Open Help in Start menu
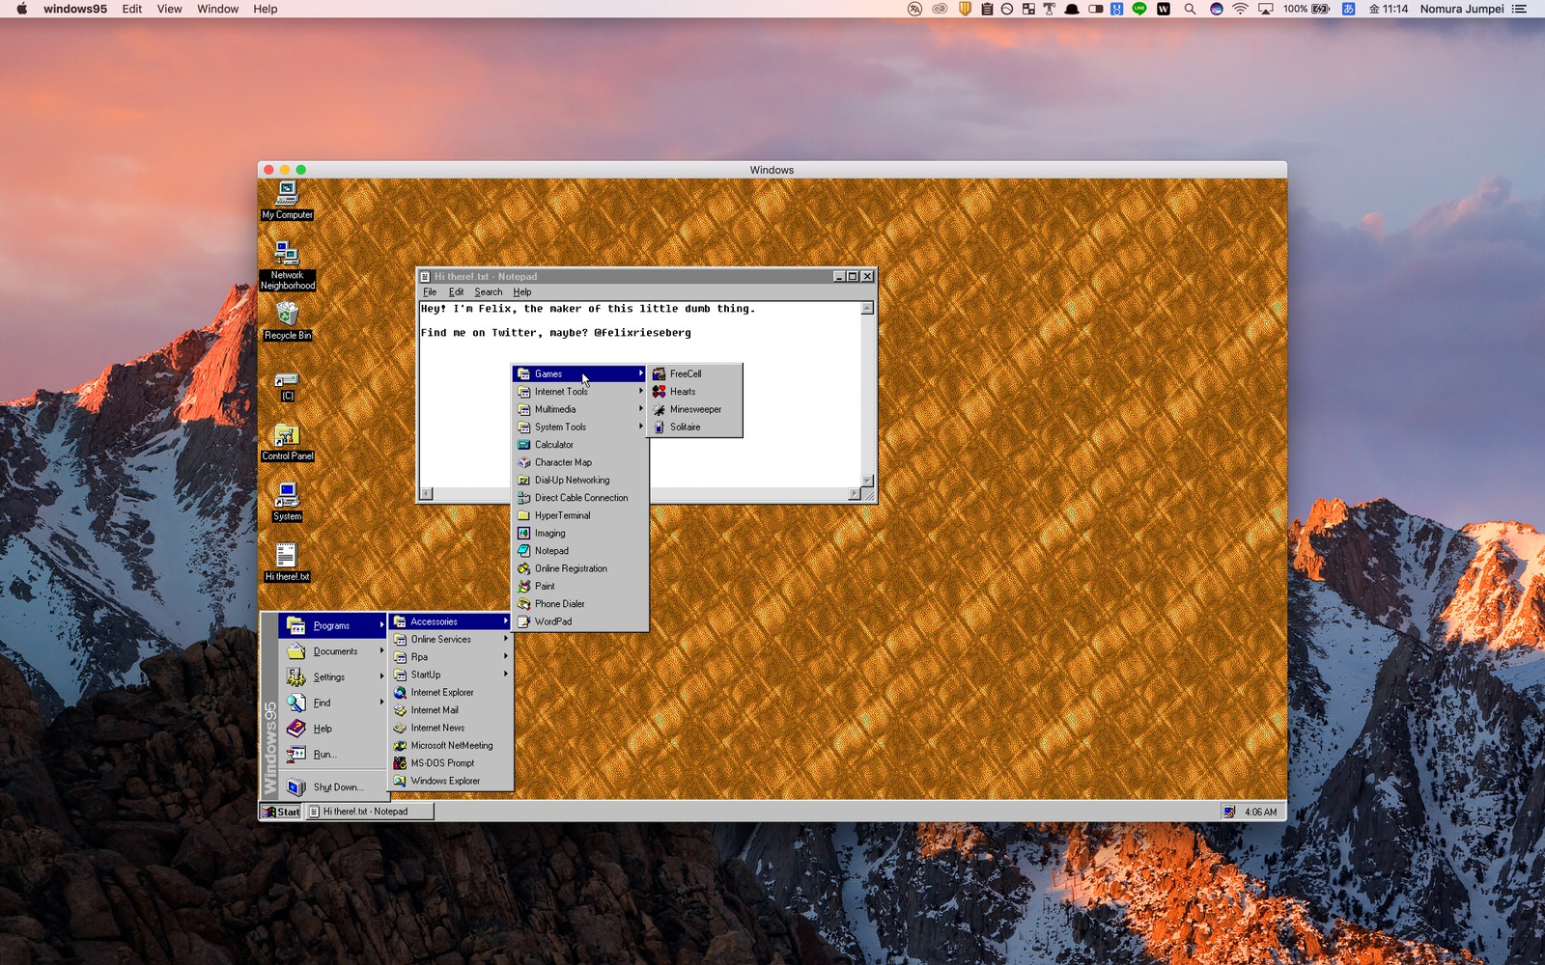Screen dimensions: 1545x965 pos(333,729)
